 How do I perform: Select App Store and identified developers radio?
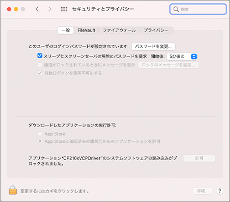pos(40,141)
